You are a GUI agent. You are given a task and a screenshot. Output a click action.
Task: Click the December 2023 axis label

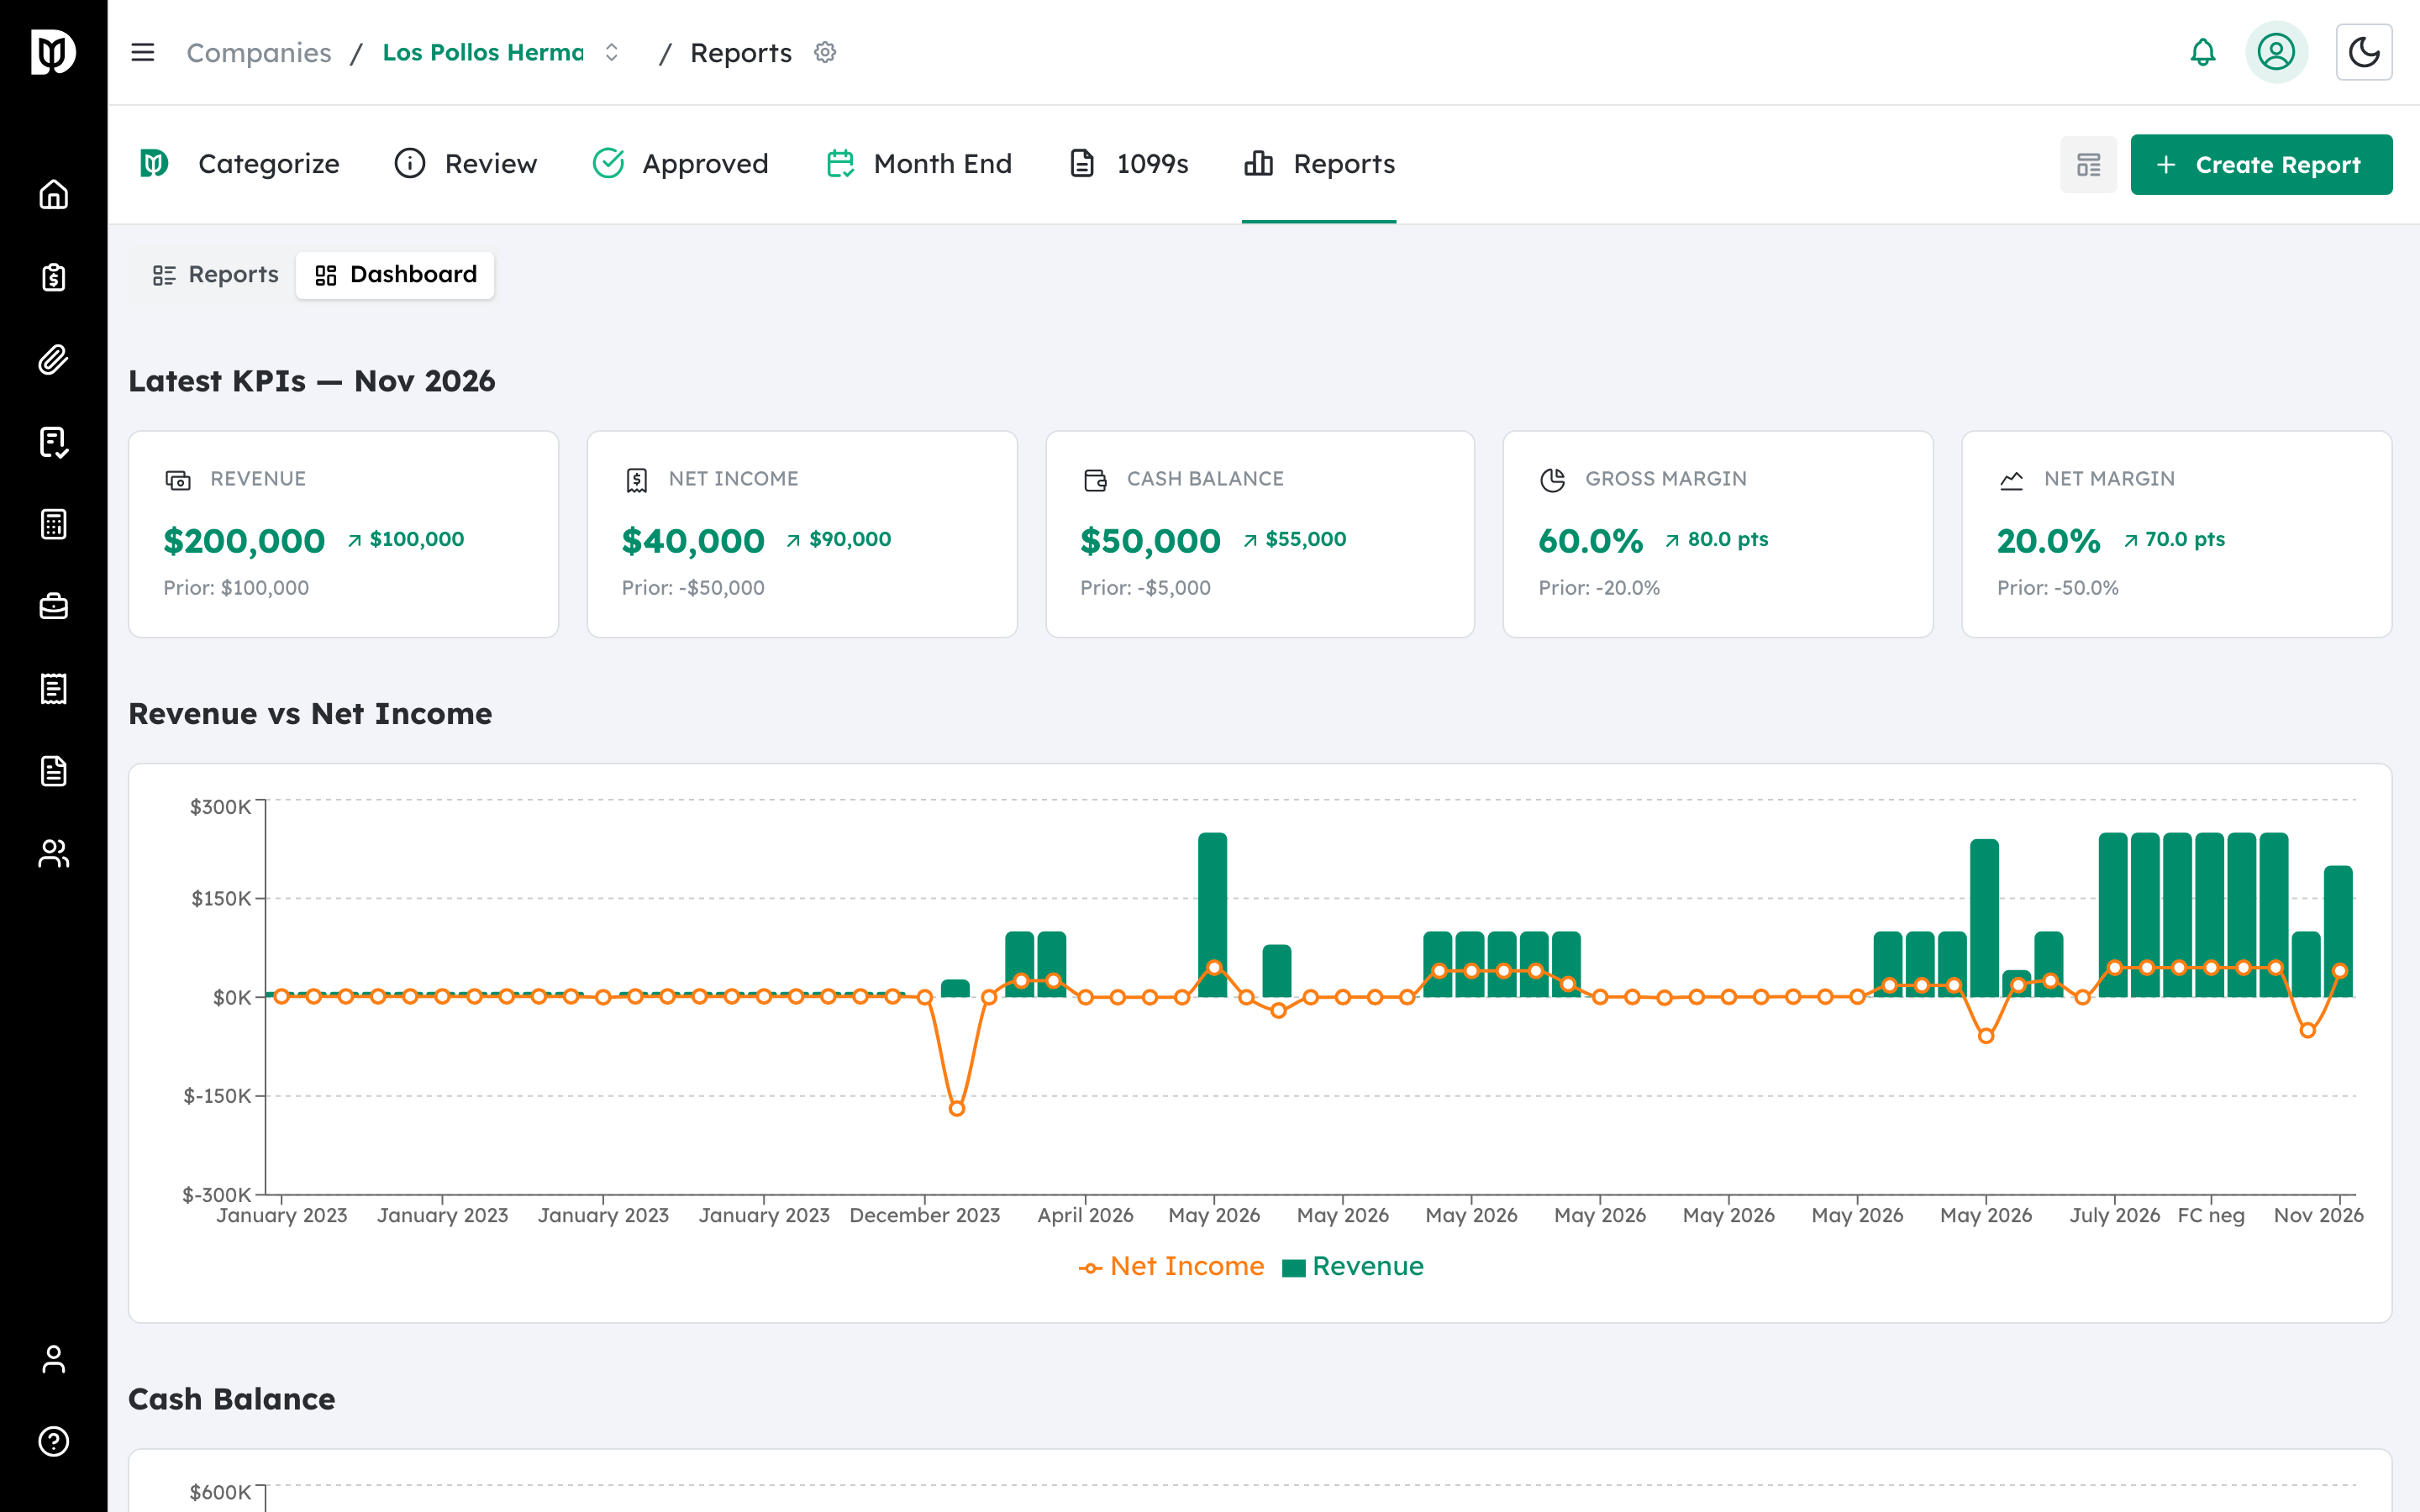925,1215
